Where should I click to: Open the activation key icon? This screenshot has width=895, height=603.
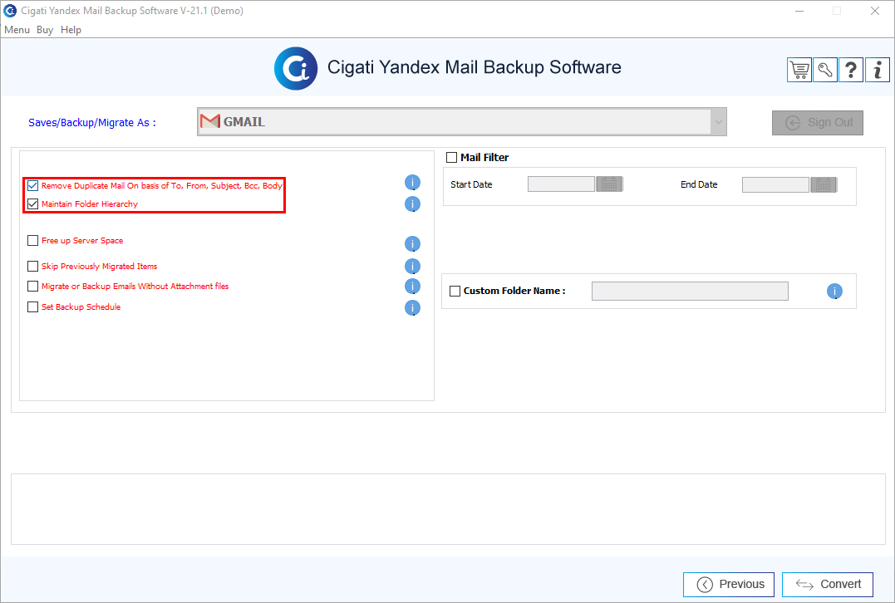click(825, 70)
